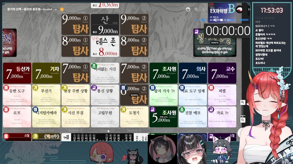293x164 pixels.
Task: Select the BGM02 track label
Action: click(x=244, y=20)
